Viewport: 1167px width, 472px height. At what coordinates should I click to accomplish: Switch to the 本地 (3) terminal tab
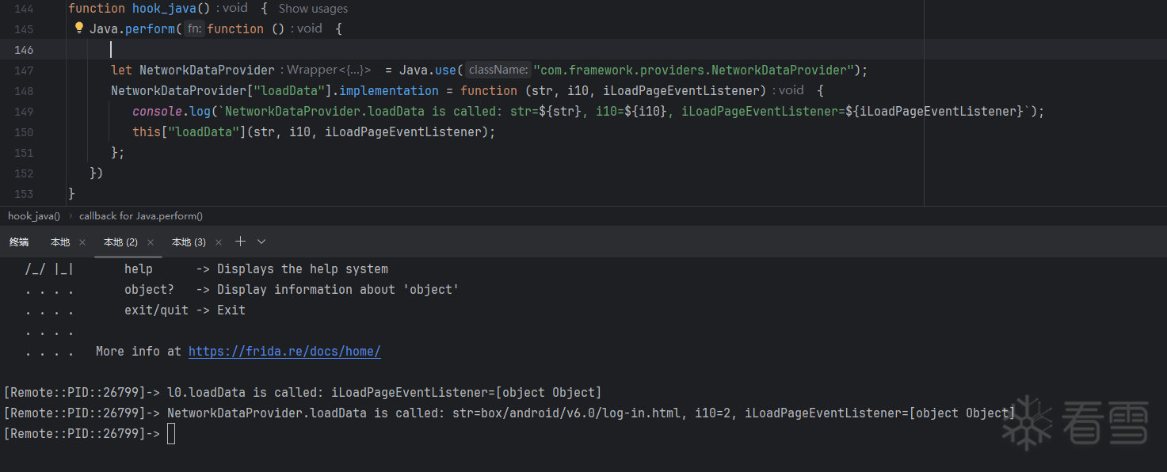tap(189, 242)
